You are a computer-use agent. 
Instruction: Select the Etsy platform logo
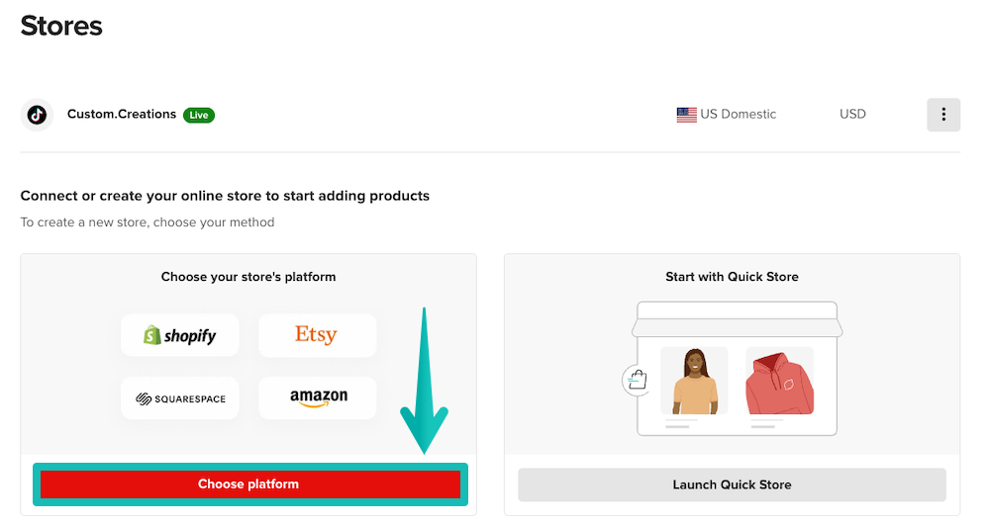[317, 335]
